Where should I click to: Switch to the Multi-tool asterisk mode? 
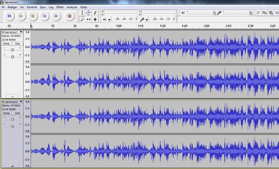click(95, 19)
